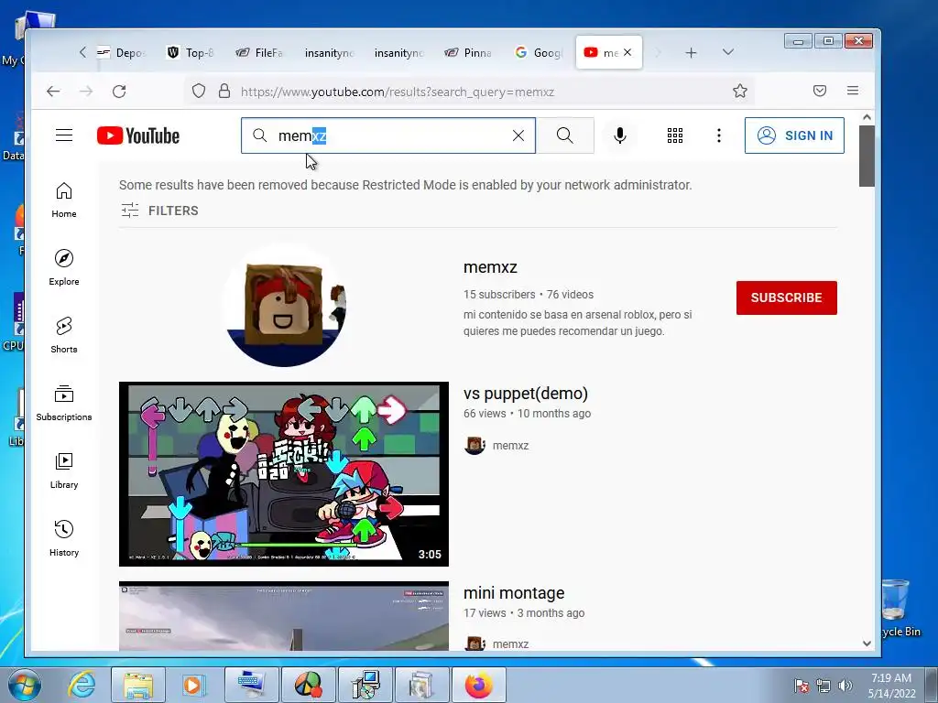Open Shorts in the sidebar
The width and height of the screenshot is (938, 703).
coord(64,335)
